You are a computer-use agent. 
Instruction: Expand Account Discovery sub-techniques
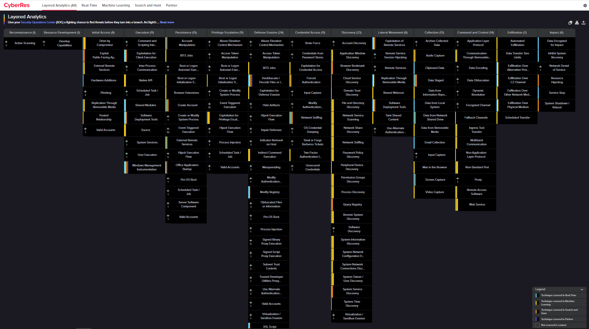pyautogui.click(x=334, y=42)
